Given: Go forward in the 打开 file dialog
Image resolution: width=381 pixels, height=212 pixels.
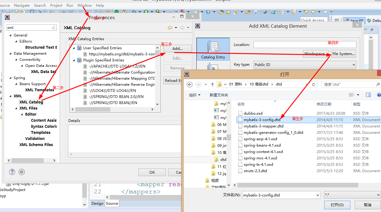Looking at the screenshot, I should (x=198, y=84).
